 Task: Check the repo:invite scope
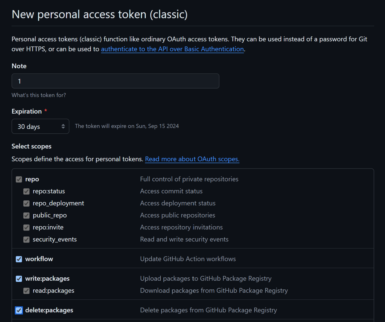pyautogui.click(x=26, y=227)
